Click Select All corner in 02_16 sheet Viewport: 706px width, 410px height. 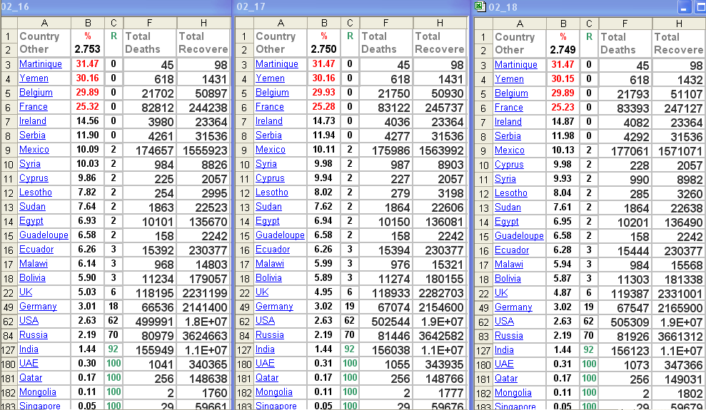8,23
